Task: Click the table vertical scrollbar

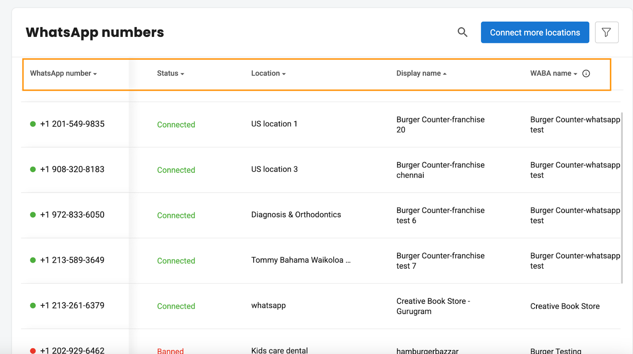Action: click(x=622, y=198)
